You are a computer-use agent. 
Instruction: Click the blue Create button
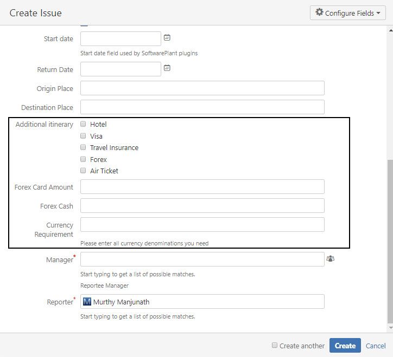click(x=345, y=346)
